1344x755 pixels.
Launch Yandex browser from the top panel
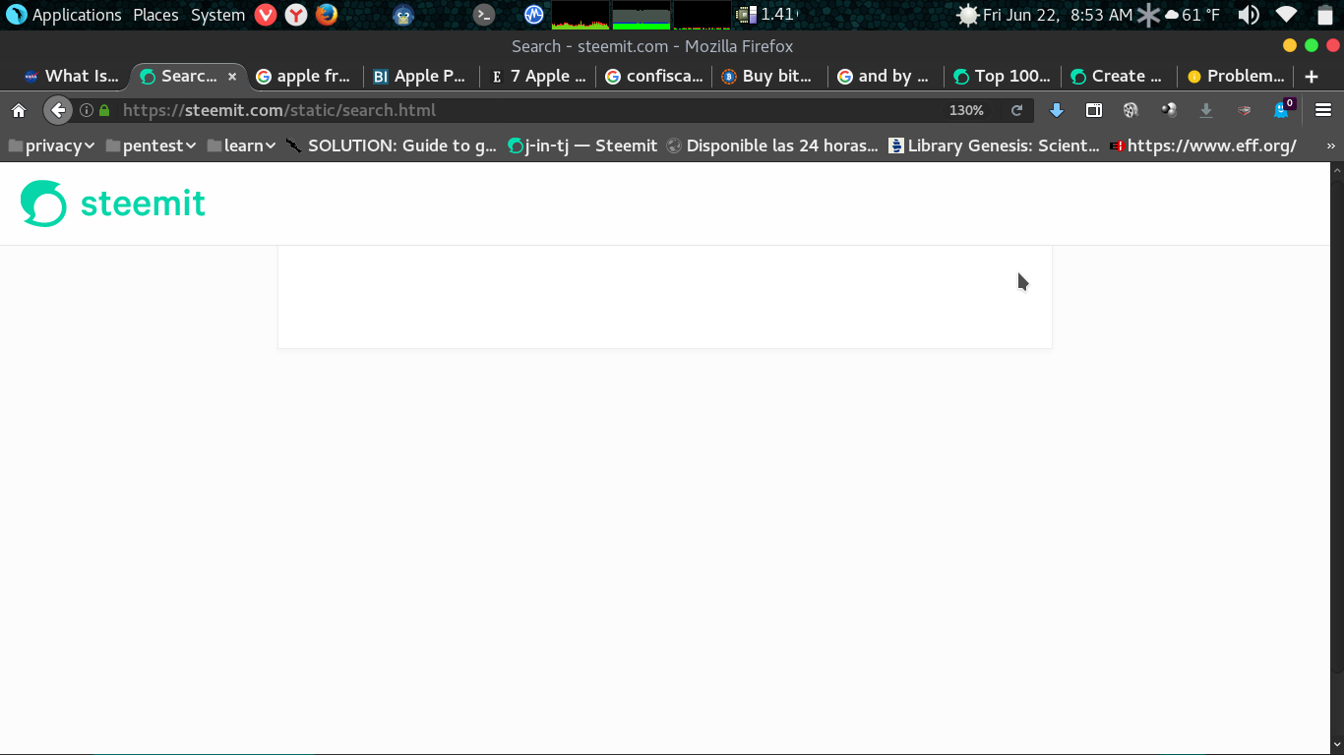pyautogui.click(x=295, y=15)
